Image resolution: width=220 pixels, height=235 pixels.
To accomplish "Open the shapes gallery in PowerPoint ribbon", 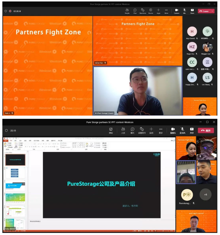I will (x=79, y=145).
